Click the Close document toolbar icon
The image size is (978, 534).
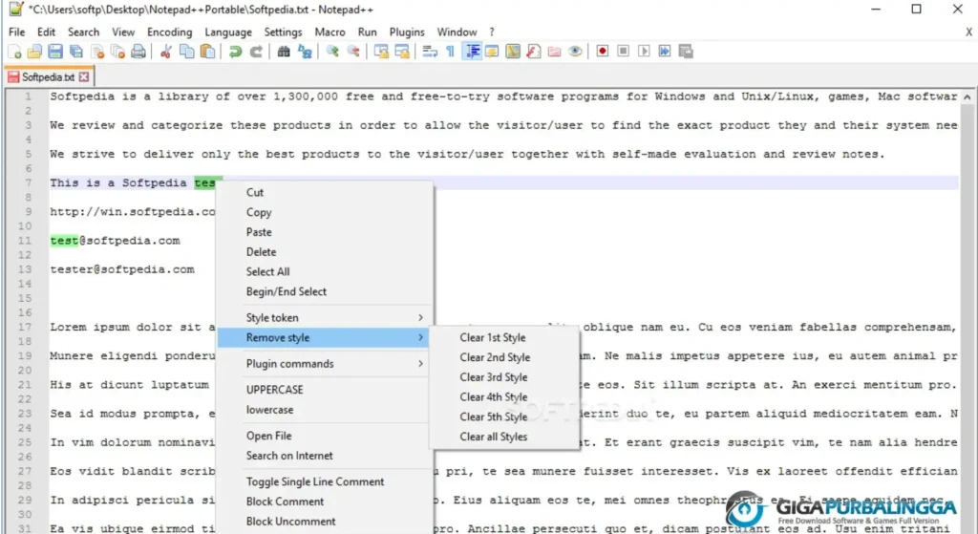(97, 52)
